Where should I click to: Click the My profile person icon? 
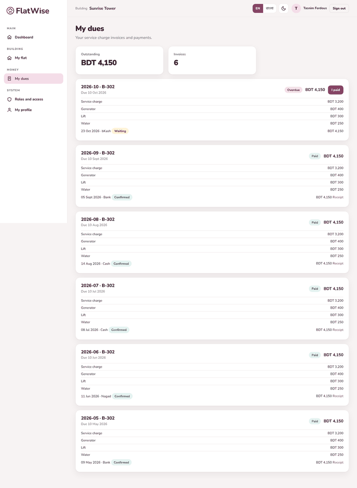click(x=9, y=110)
